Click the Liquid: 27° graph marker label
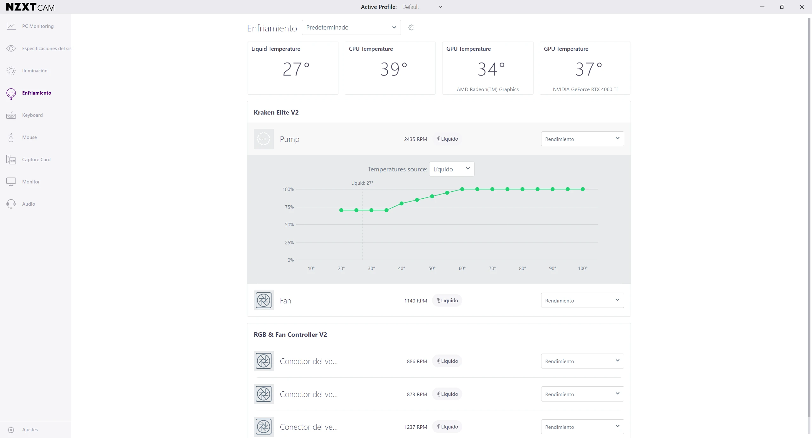 (x=362, y=183)
